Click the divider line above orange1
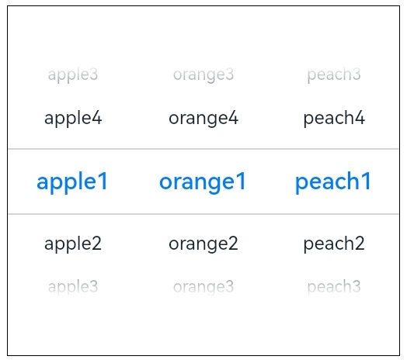The image size is (407, 363). (203, 149)
